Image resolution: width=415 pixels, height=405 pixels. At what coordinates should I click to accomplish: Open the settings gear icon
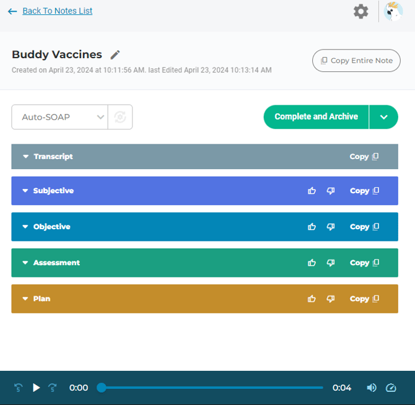coord(360,11)
